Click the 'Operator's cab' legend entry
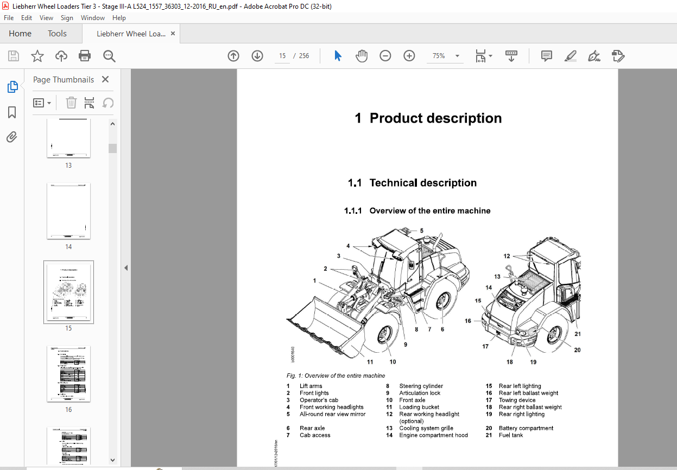The width and height of the screenshot is (677, 470). (x=319, y=400)
